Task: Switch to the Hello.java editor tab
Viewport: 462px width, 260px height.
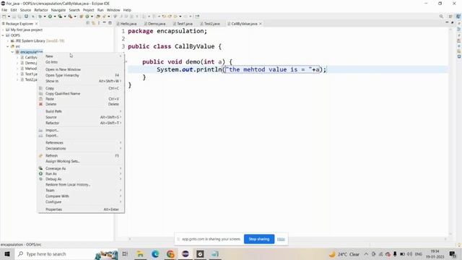Action: pos(127,24)
